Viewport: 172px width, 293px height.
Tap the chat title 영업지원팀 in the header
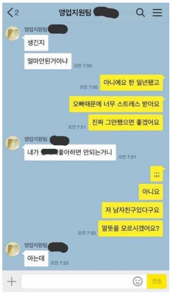[x=75, y=13]
